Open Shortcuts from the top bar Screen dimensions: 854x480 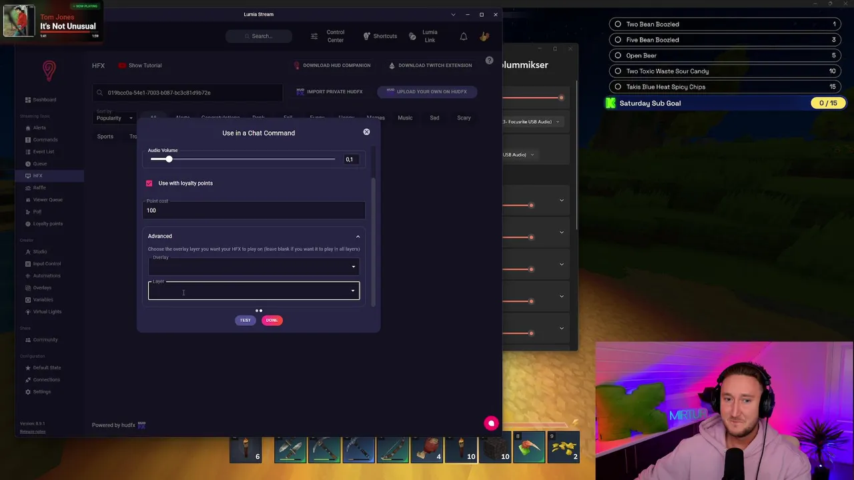point(380,36)
